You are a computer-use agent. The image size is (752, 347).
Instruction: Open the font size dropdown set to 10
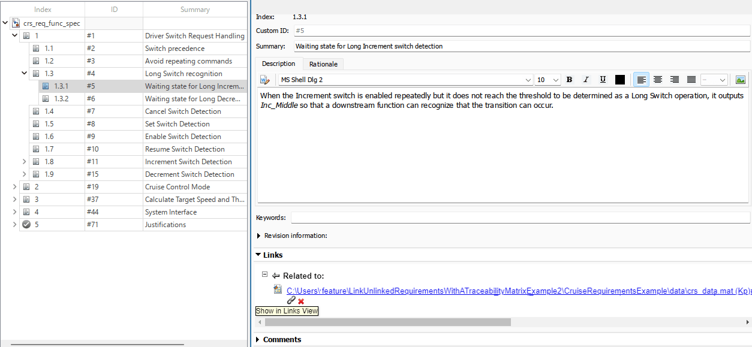click(x=547, y=79)
